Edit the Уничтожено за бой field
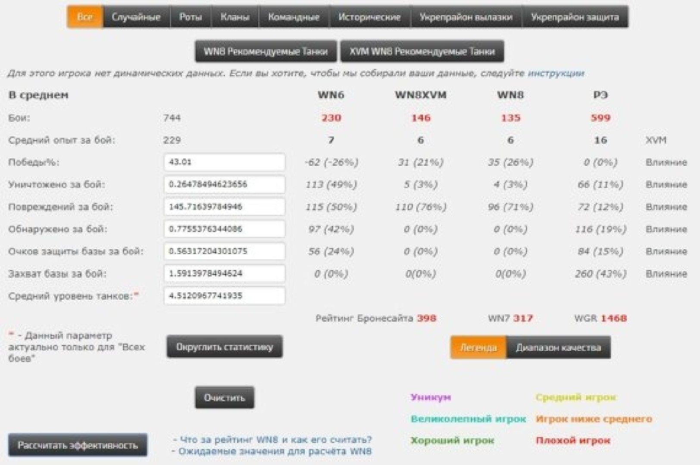700x465 pixels. (x=225, y=185)
